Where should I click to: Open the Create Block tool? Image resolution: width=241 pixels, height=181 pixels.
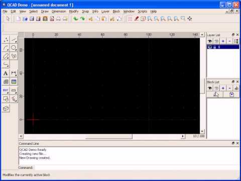[6, 99]
